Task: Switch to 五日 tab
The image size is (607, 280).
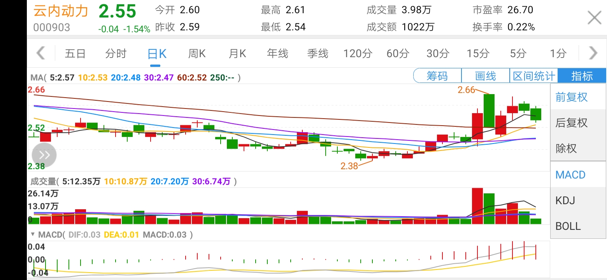Action: tap(75, 54)
